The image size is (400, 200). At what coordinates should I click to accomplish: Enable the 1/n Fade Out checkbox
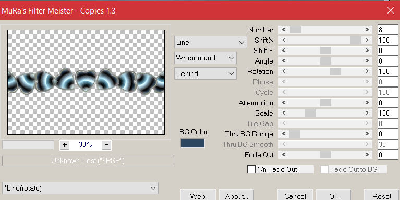[x=251, y=169]
